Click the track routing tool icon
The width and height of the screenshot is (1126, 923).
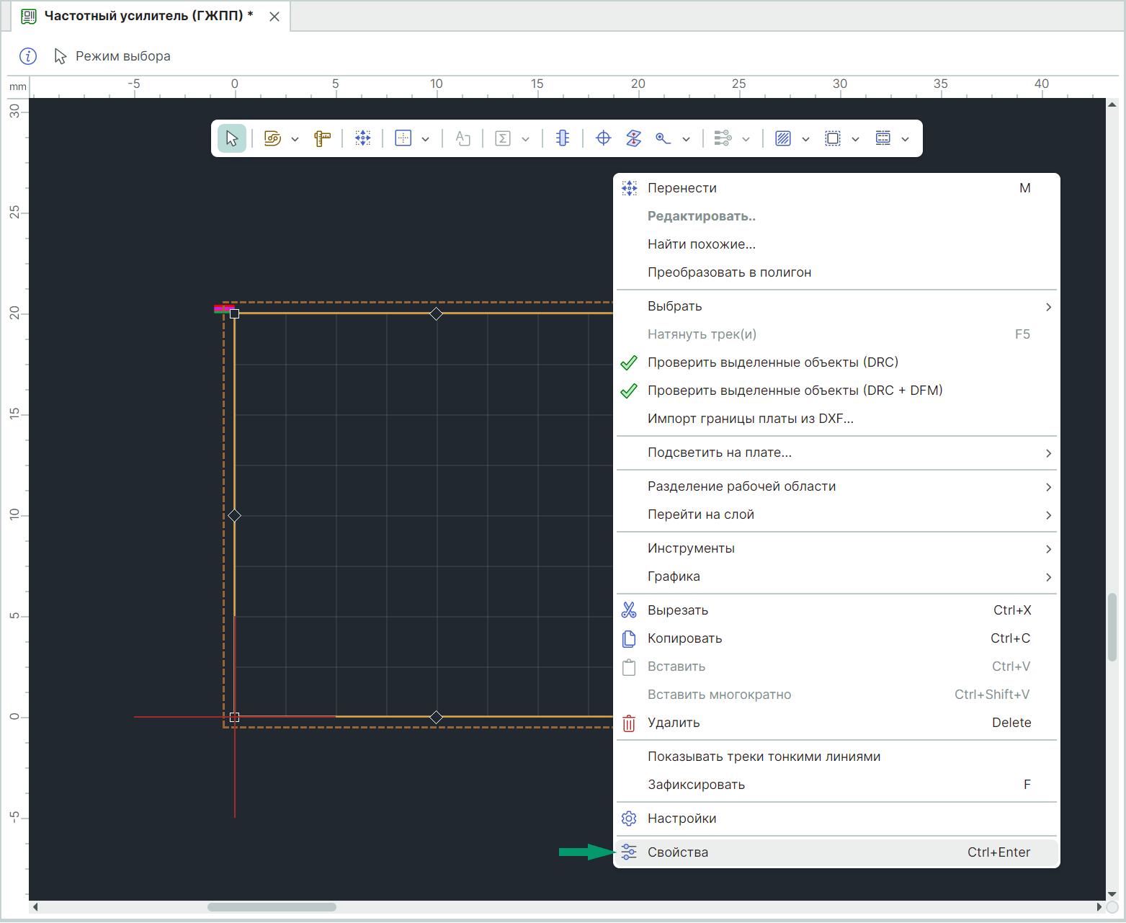coord(272,138)
